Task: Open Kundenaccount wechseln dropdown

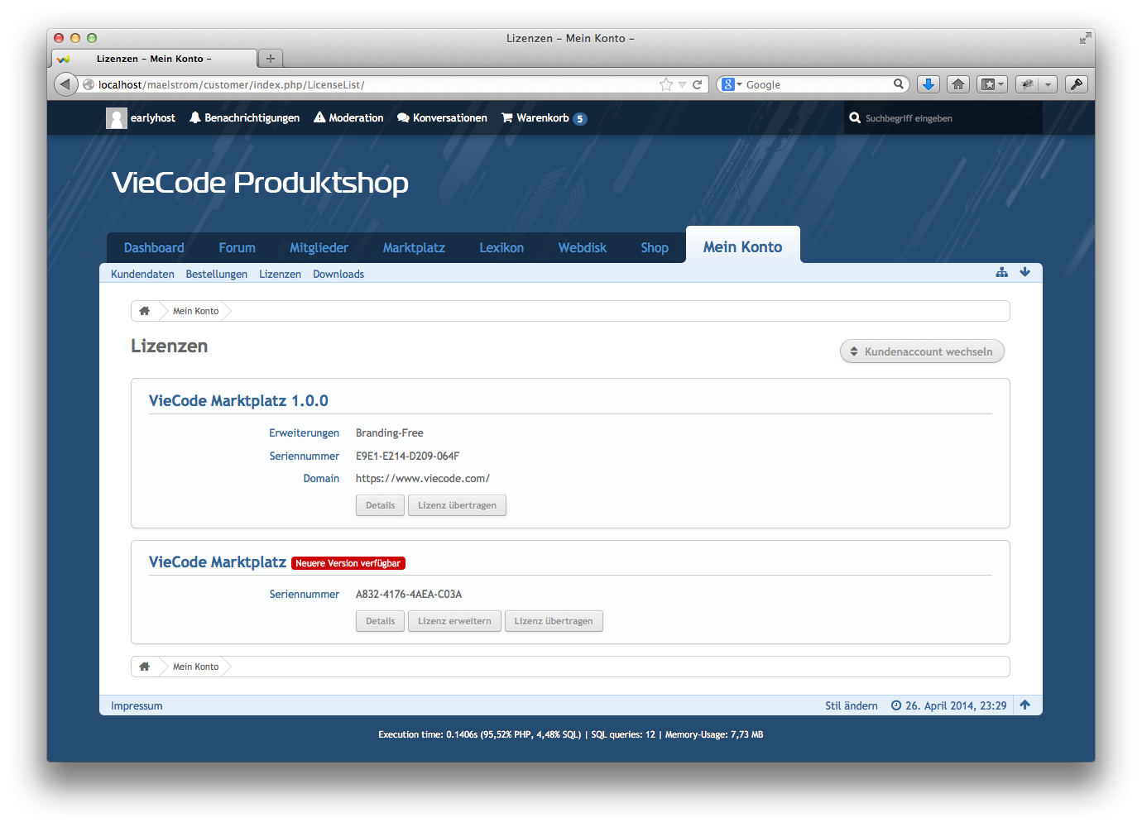Action: coord(922,351)
